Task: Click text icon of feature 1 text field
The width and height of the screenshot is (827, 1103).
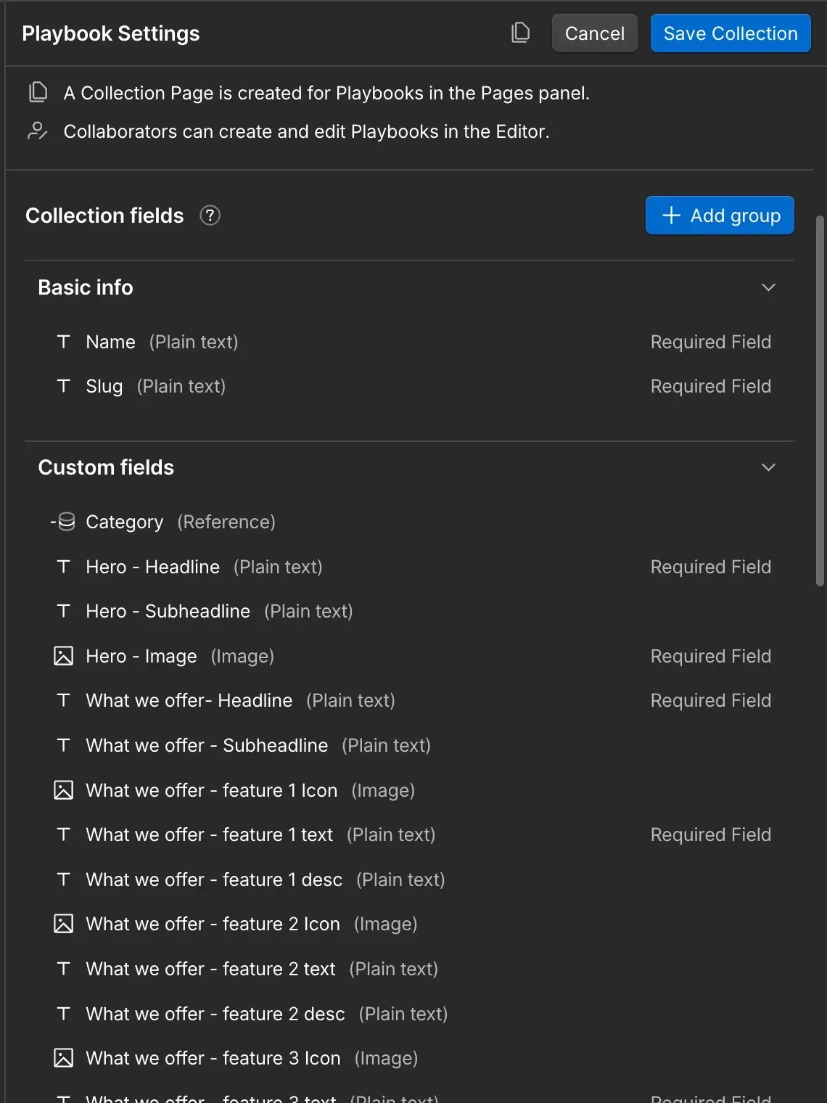Action: tap(64, 835)
